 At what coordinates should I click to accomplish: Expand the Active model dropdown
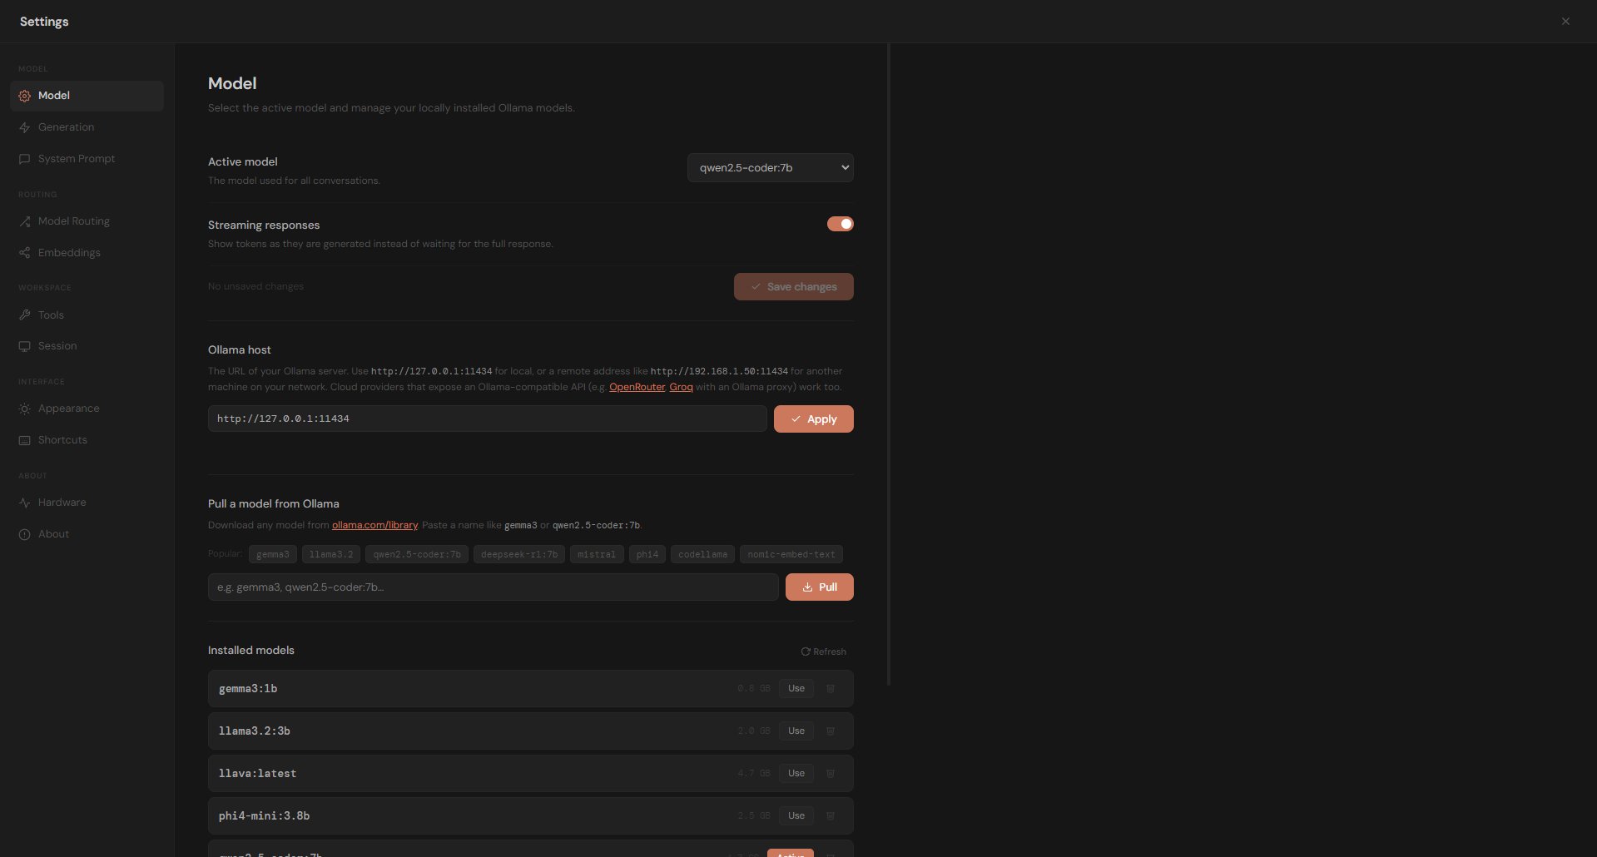coord(771,168)
